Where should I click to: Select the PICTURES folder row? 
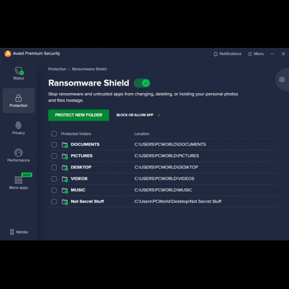[x=163, y=156]
